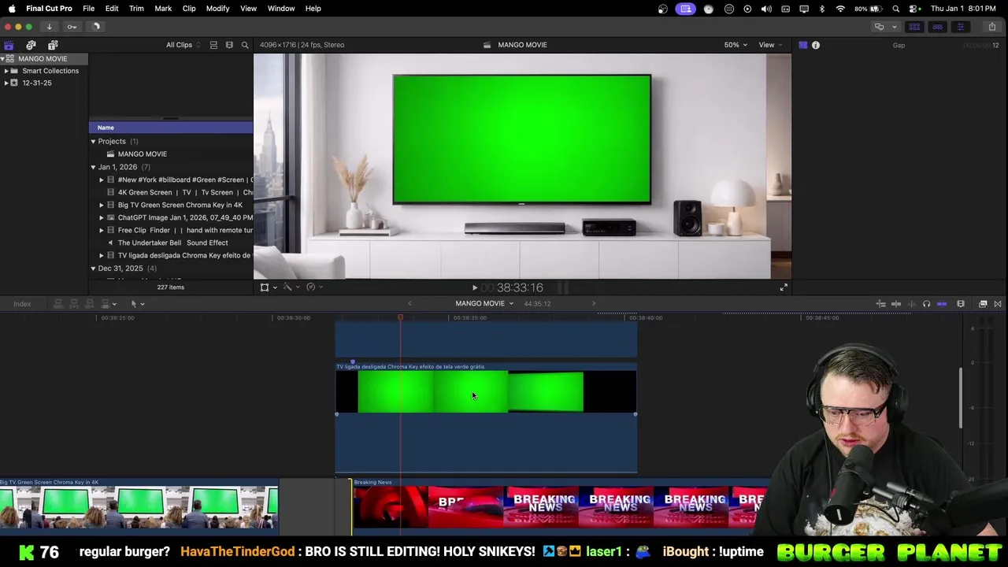Insert clip at playhead button

click(74, 304)
